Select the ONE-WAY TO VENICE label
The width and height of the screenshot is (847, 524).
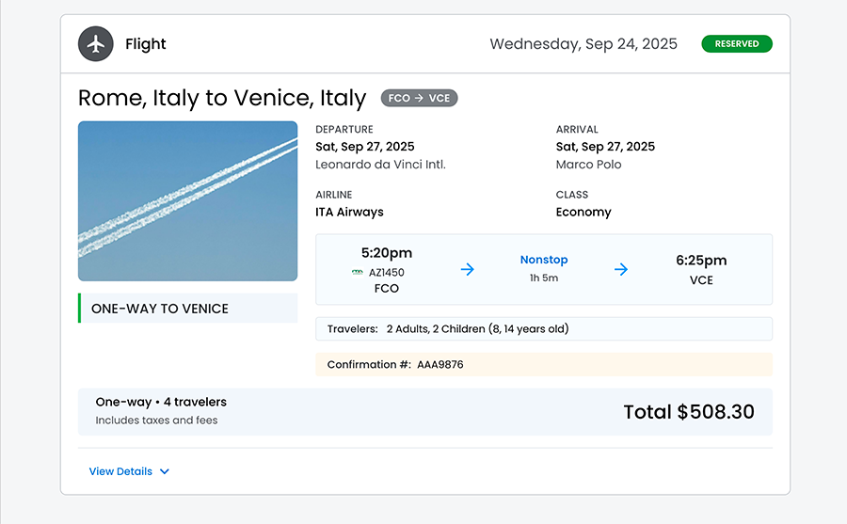[160, 309]
